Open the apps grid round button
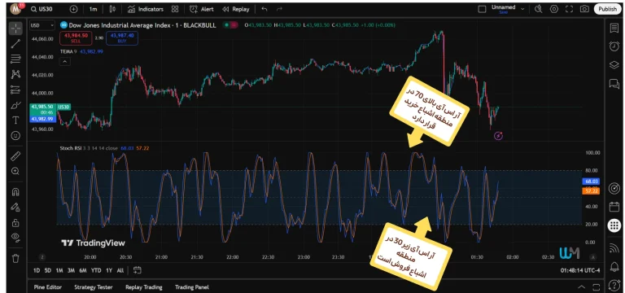Viewport: 625px width, 293px height. pyautogui.click(x=614, y=225)
